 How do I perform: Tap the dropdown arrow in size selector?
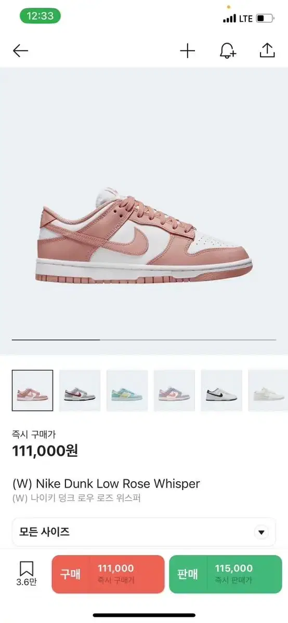261,533
